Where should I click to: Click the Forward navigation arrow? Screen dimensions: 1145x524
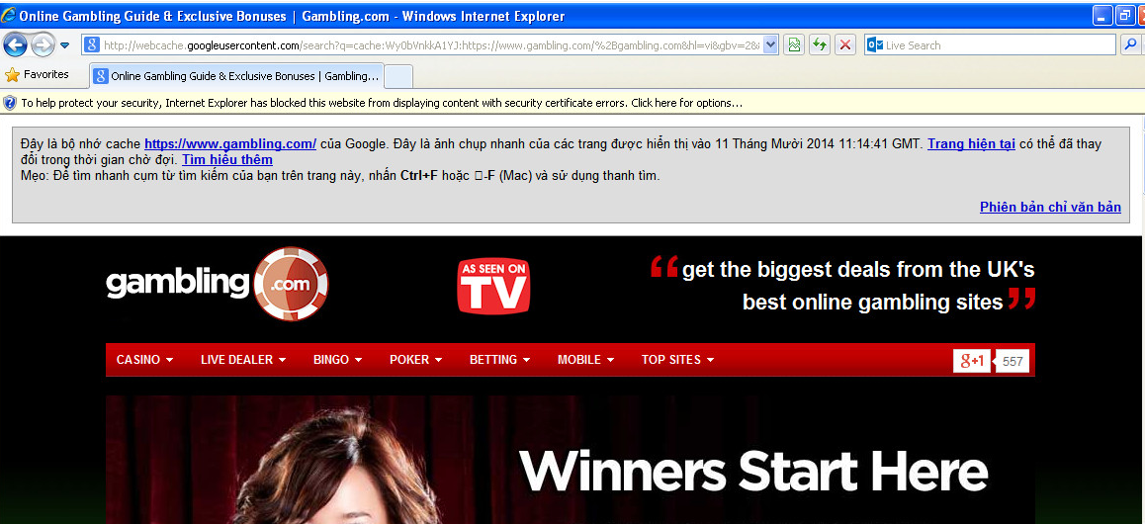pos(44,45)
